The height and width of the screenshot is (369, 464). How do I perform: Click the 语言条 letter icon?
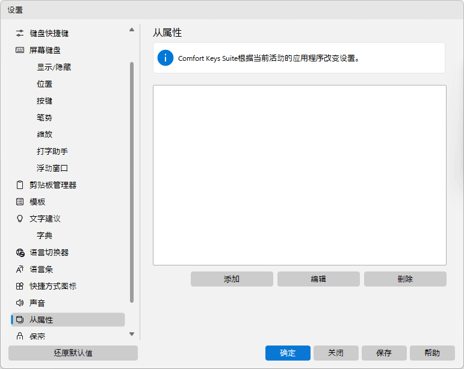click(x=20, y=269)
